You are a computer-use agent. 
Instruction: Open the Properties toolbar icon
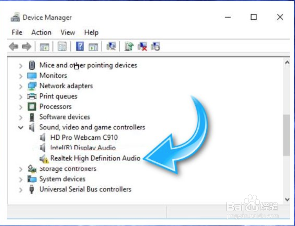coord(62,46)
